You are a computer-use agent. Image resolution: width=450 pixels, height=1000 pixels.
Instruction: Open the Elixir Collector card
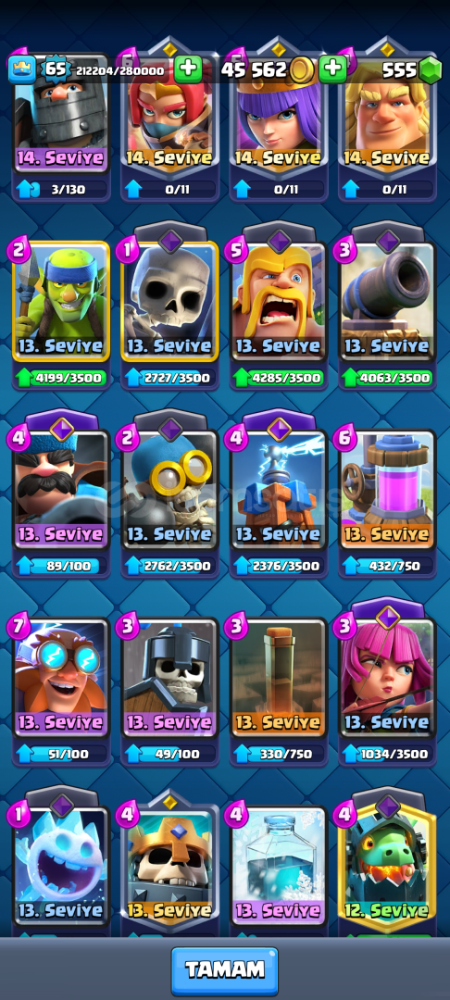[x=388, y=489]
